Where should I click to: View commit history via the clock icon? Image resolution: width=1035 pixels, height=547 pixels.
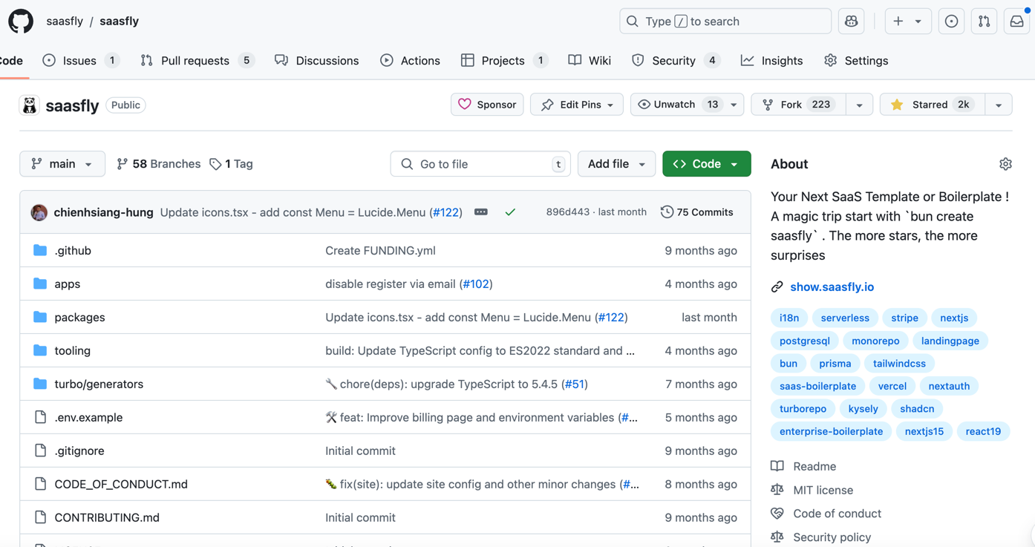(x=666, y=212)
